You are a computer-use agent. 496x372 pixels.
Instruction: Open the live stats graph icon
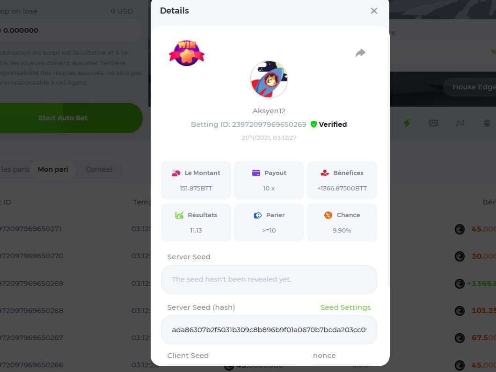460,123
